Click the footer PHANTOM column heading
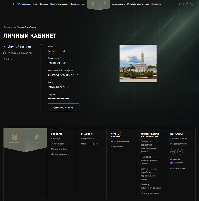199x201 pixels. click(x=87, y=134)
